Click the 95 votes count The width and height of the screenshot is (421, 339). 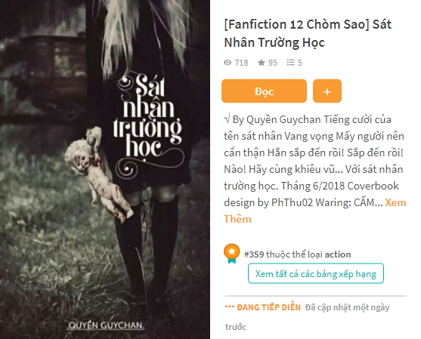[273, 63]
